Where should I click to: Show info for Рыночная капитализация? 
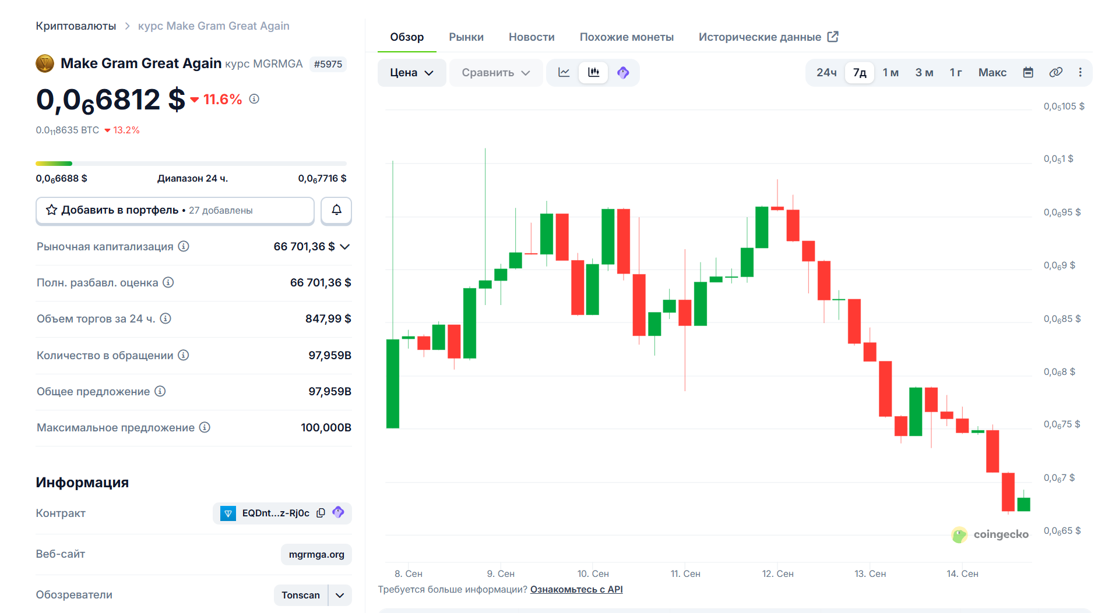pos(184,246)
